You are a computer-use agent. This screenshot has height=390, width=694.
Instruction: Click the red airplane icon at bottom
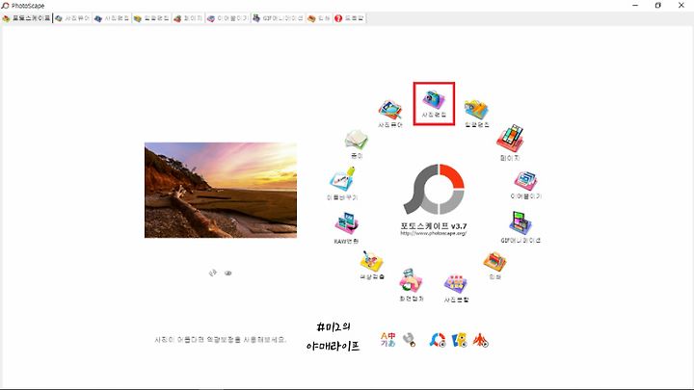point(480,340)
